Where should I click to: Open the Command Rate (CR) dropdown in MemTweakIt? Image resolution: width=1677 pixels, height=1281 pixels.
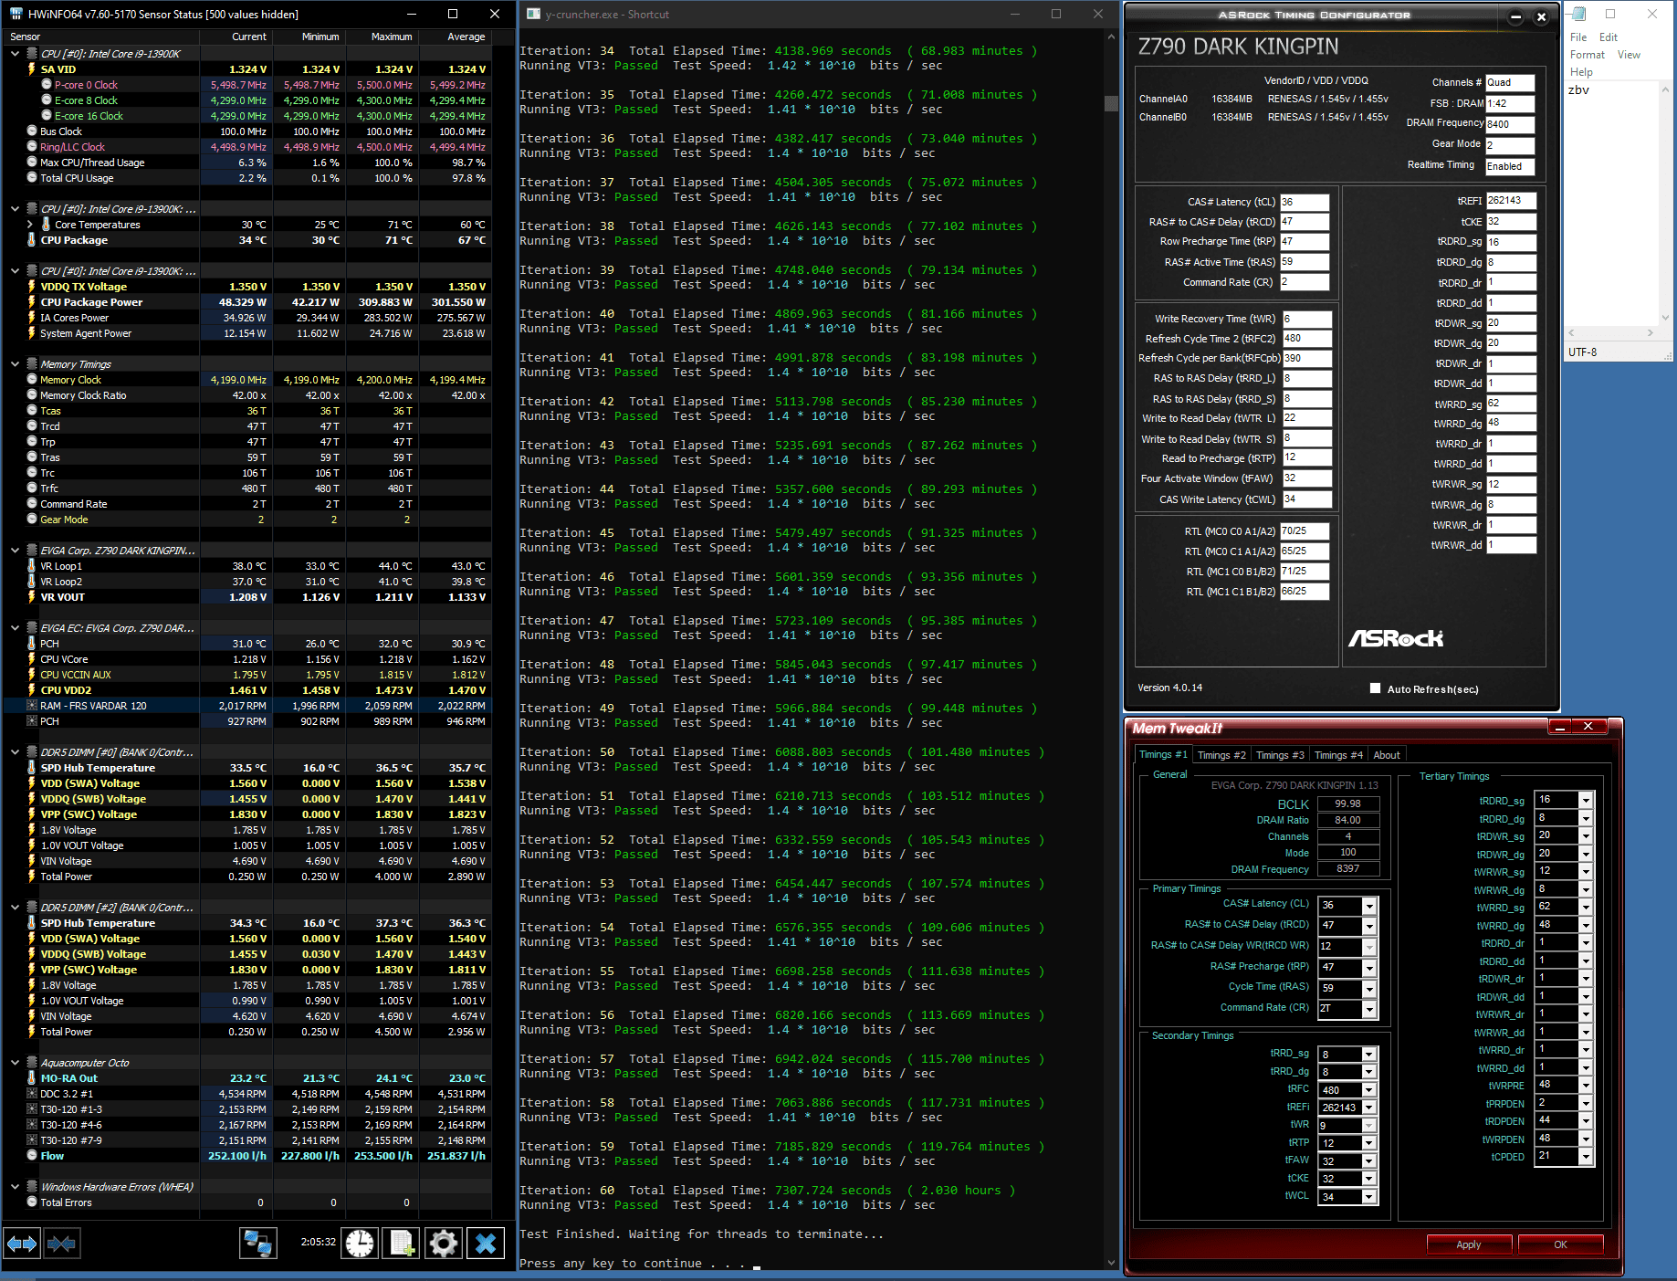point(1369,1009)
